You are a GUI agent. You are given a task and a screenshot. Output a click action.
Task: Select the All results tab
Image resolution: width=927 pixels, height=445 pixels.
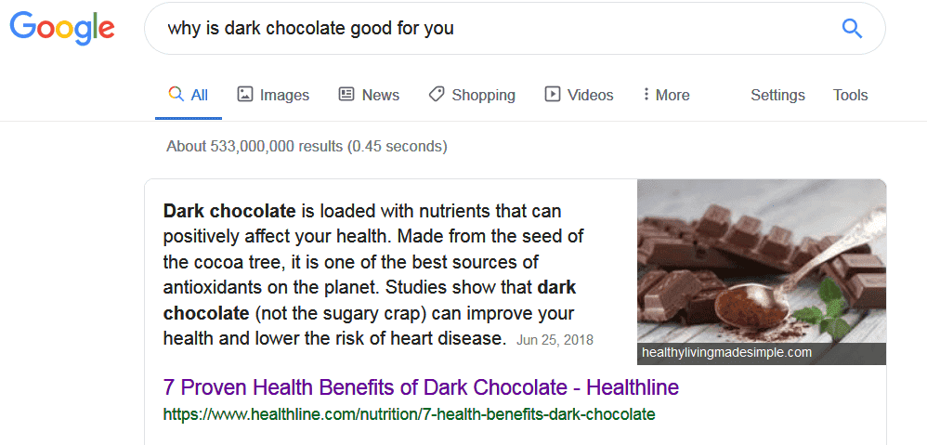[189, 95]
